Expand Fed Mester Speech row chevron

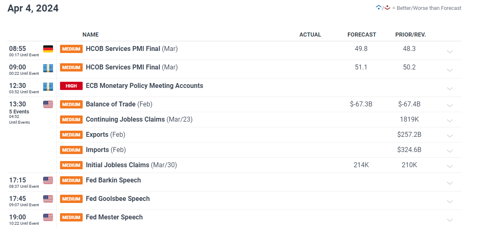click(x=449, y=220)
